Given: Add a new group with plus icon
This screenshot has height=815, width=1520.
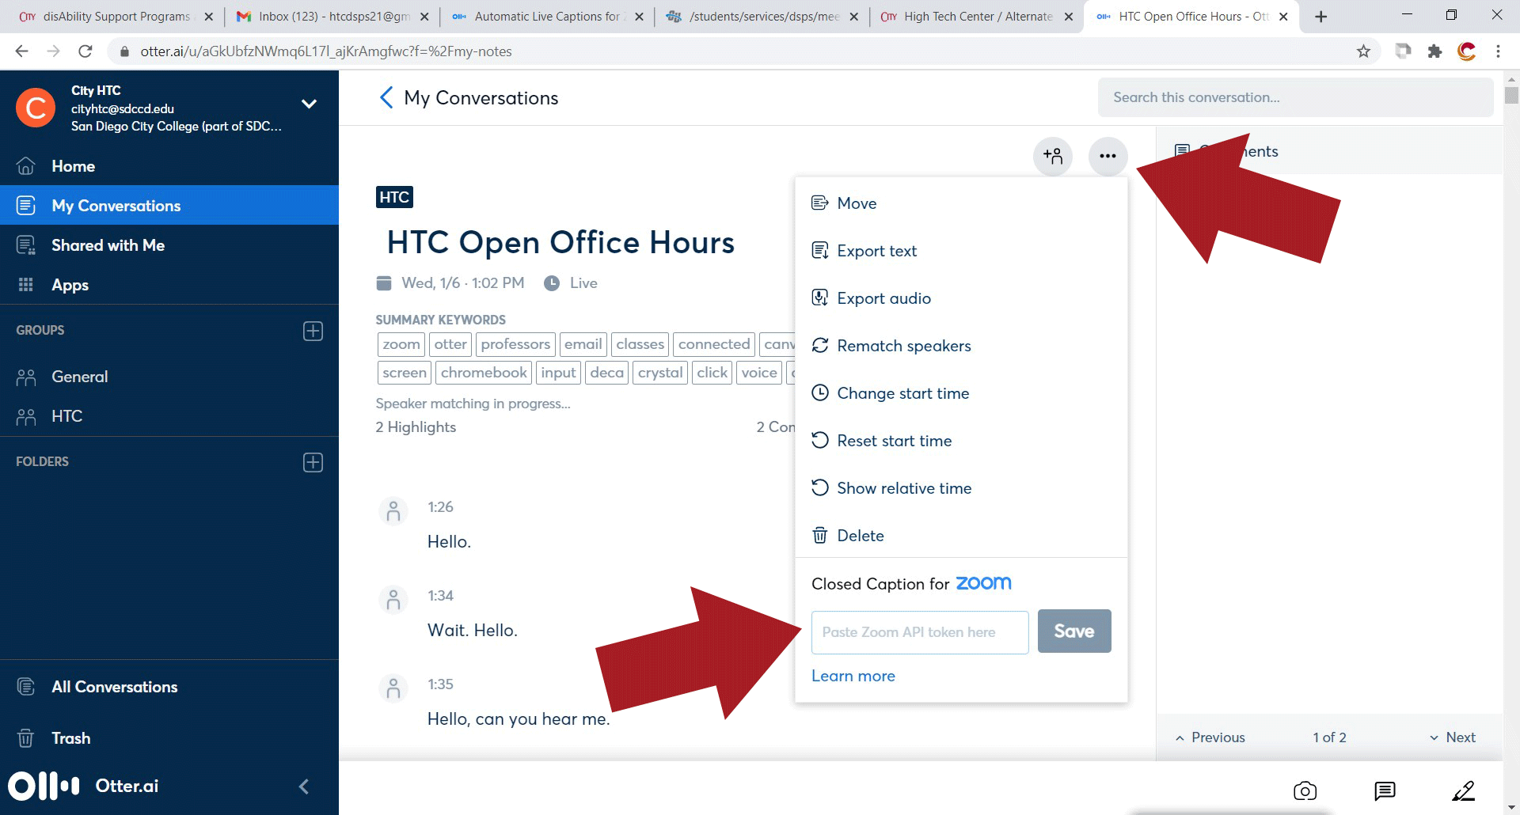Looking at the screenshot, I should point(313,331).
